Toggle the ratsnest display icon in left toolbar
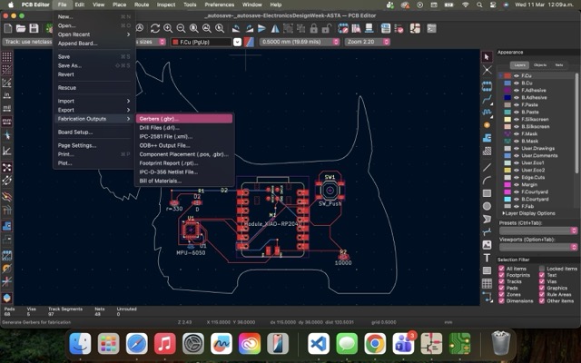Viewport: 581px width, 363px height. pos(6,167)
